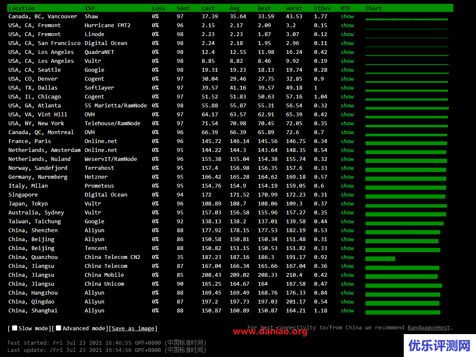Viewport: 476px width, 357px height.
Task: Click the Best column header
Action: tap(264, 8)
